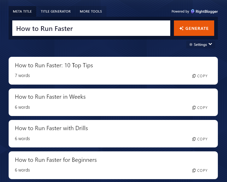The width and height of the screenshot is (227, 182).
Task: Select the 'How to Run Faster: 10 Top Tips' result
Action: (54, 65)
